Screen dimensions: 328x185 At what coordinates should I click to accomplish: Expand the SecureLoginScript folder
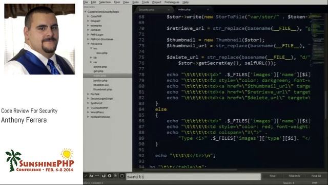(88, 98)
